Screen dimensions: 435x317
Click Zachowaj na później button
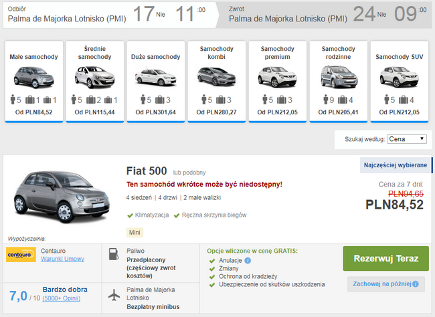tap(386, 284)
